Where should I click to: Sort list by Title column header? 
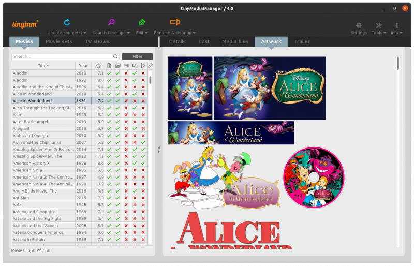click(x=43, y=66)
